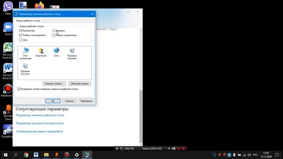Open Google Chrome from the taskbar
Image resolution: width=283 pixels, height=159 pixels.
(x=26, y=155)
